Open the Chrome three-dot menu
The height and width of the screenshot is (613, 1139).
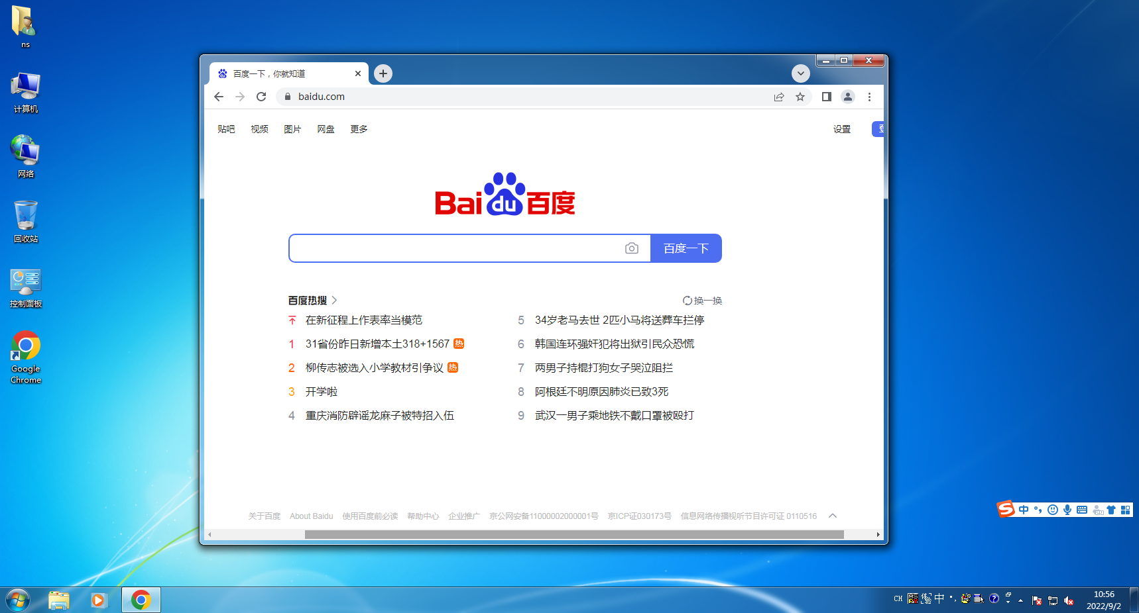point(869,97)
